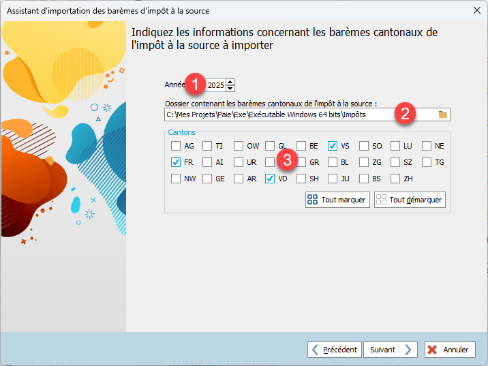Image resolution: width=488 pixels, height=366 pixels.
Task: Uncheck the FR canton checkbox
Action: [x=176, y=162]
